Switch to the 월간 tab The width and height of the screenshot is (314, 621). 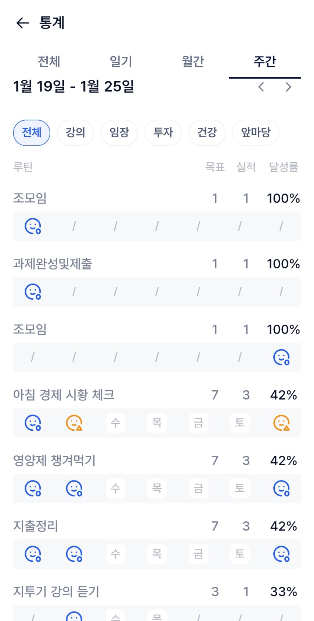pos(193,61)
